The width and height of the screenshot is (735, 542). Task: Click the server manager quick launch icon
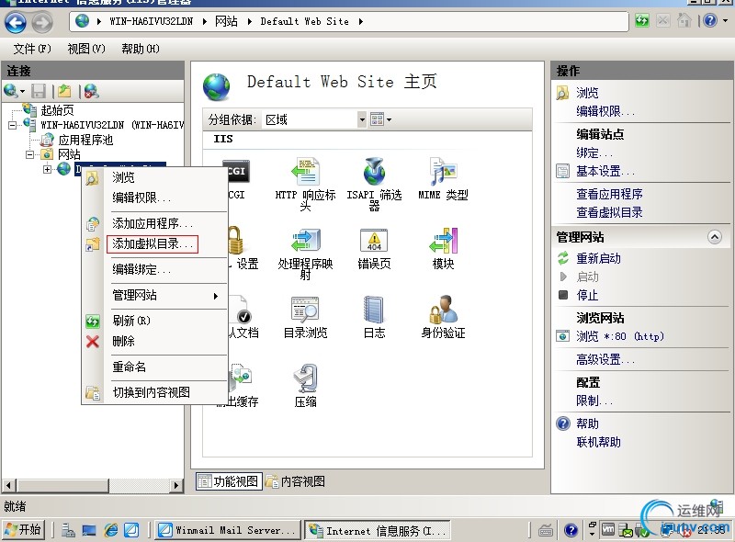tap(68, 530)
